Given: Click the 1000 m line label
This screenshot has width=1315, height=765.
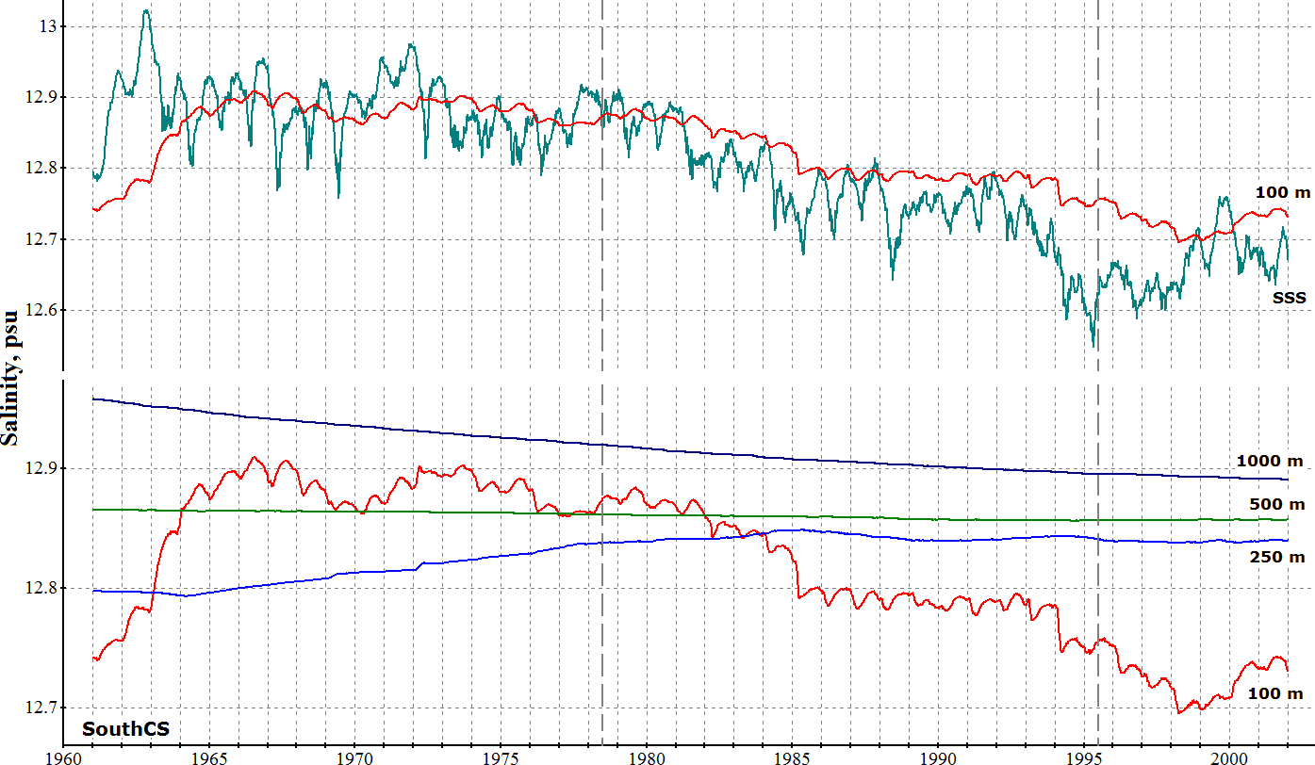Looking at the screenshot, I should [1270, 461].
